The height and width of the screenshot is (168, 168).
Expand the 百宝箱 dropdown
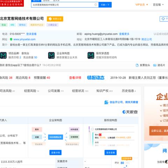[158, 5]
